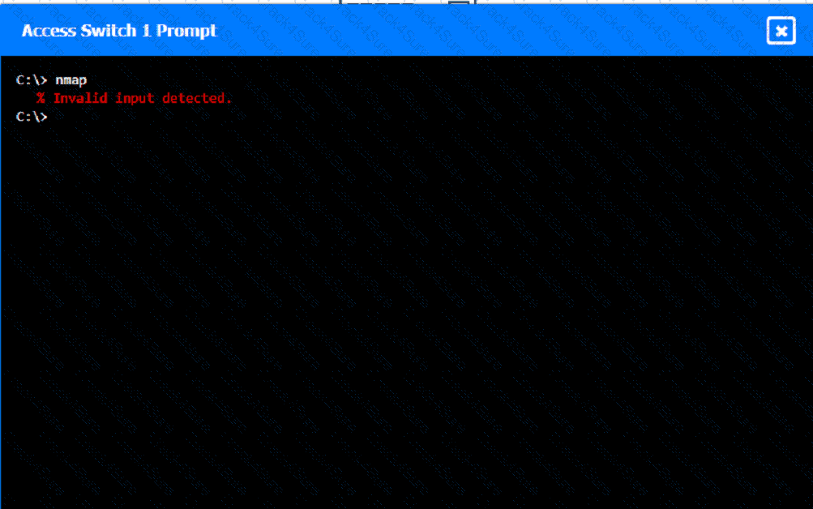Viewport: 813px width, 509px height.
Task: Focus the empty black terminal area
Action: [407, 311]
